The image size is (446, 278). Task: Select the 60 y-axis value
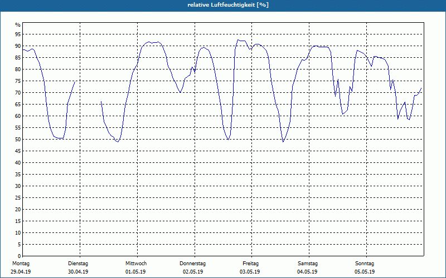point(18,116)
